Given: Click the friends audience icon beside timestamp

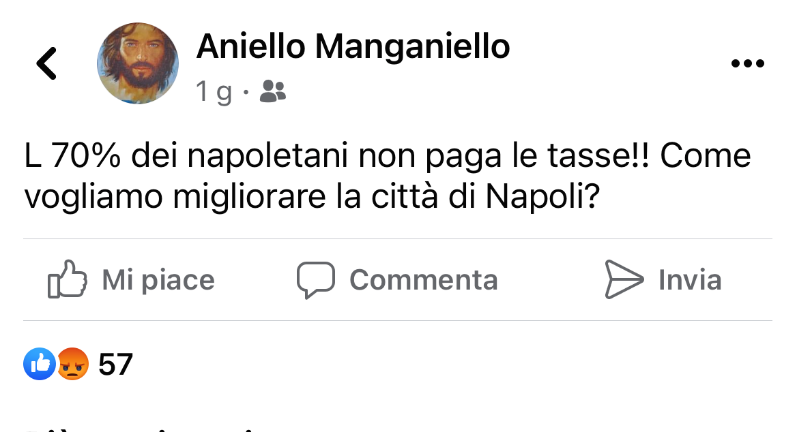Looking at the screenshot, I should pyautogui.click(x=273, y=91).
